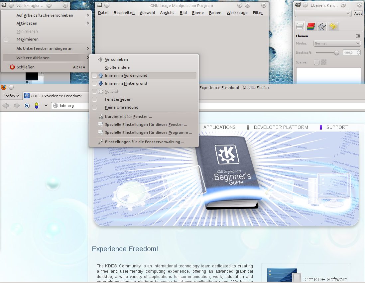Click the Immer im Hintergrund down-arrow icon
Image resolution: width=365 pixels, height=283 pixels.
(x=101, y=83)
